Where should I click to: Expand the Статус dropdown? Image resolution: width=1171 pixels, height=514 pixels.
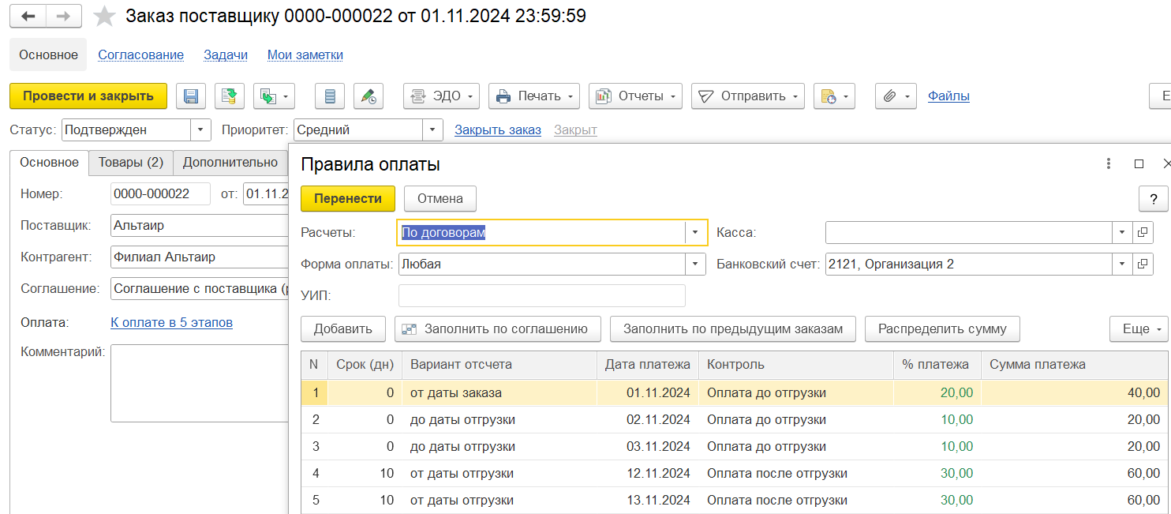point(201,129)
